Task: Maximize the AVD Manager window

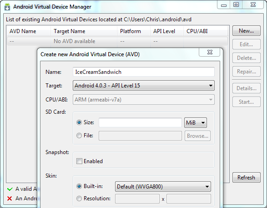Action: click(x=236, y=5)
